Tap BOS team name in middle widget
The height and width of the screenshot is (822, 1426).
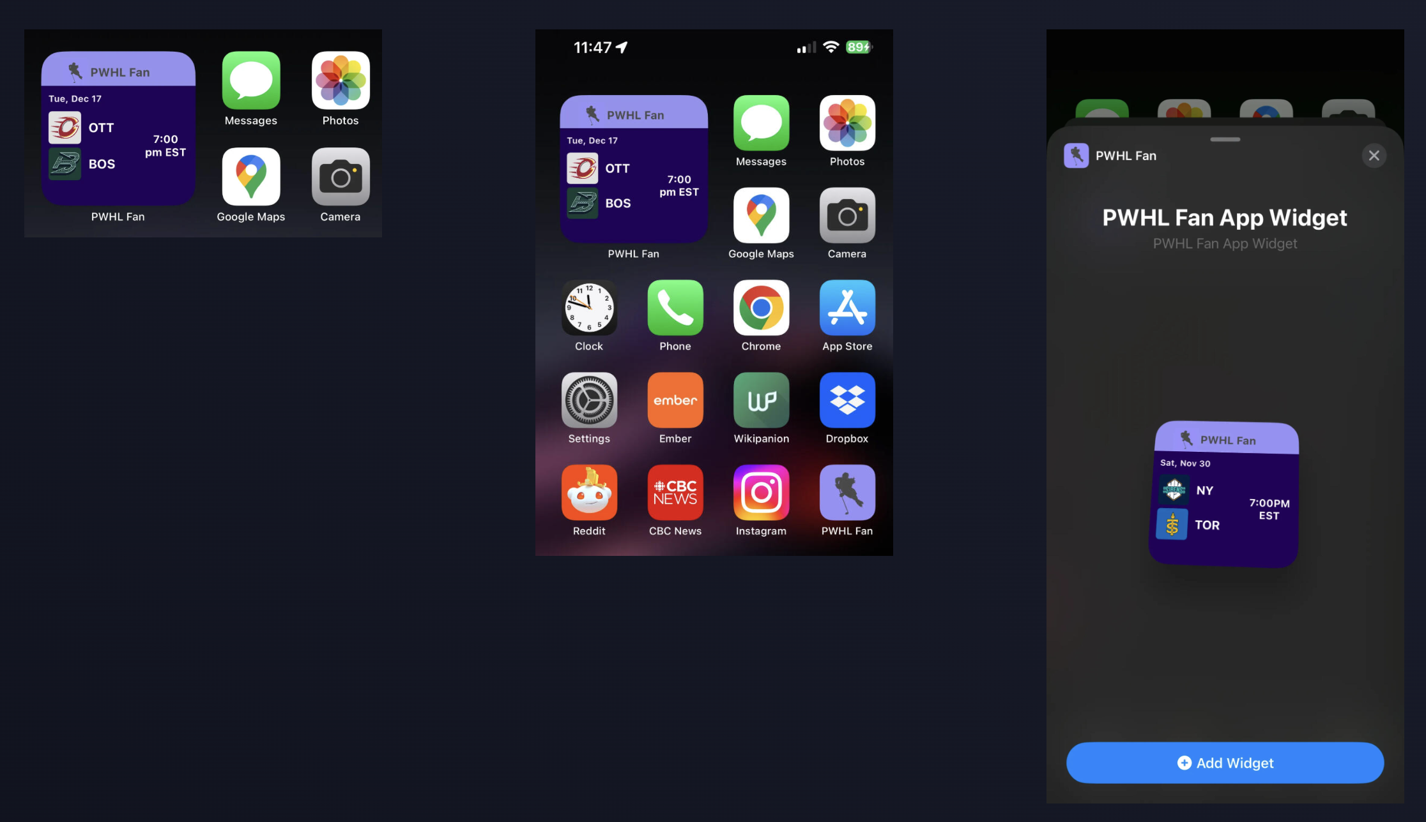coord(618,203)
